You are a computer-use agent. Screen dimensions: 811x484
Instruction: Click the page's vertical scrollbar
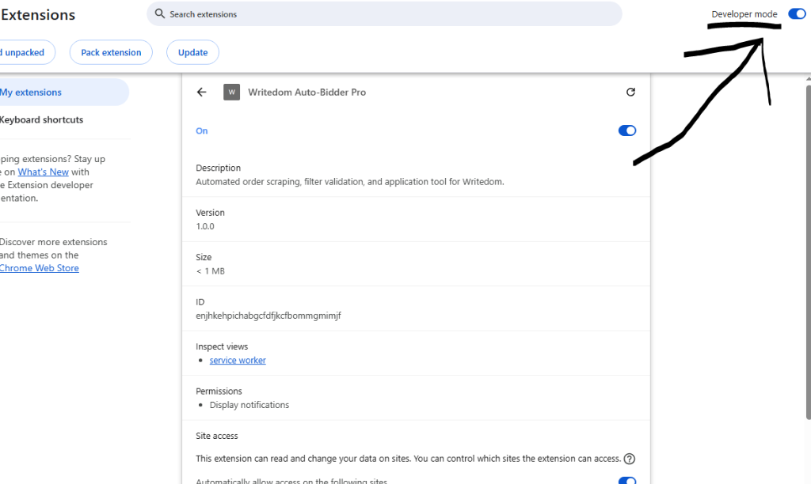point(808,253)
